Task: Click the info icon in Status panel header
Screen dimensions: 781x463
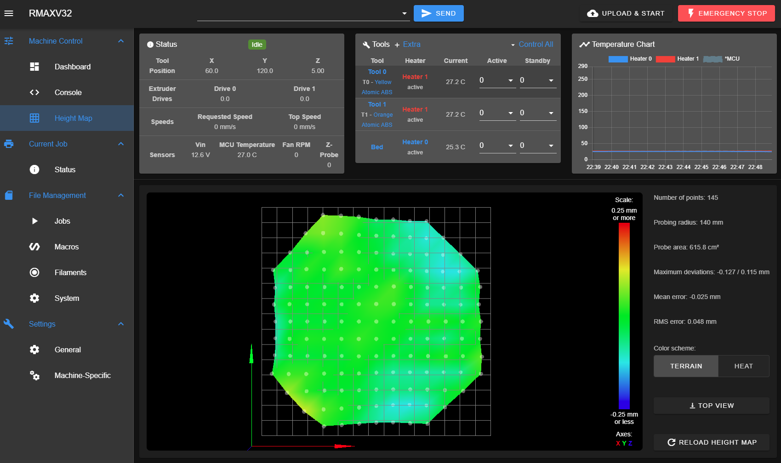Action: click(150, 45)
